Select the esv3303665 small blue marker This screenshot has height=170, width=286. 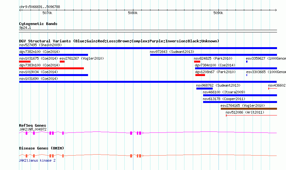(x=247, y=75)
